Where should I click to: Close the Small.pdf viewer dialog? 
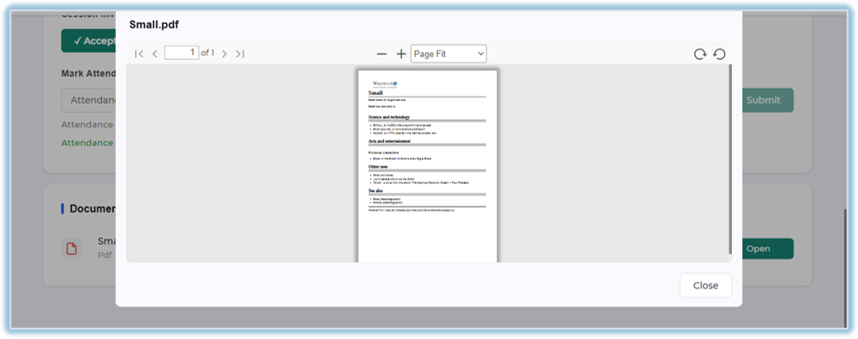(705, 285)
